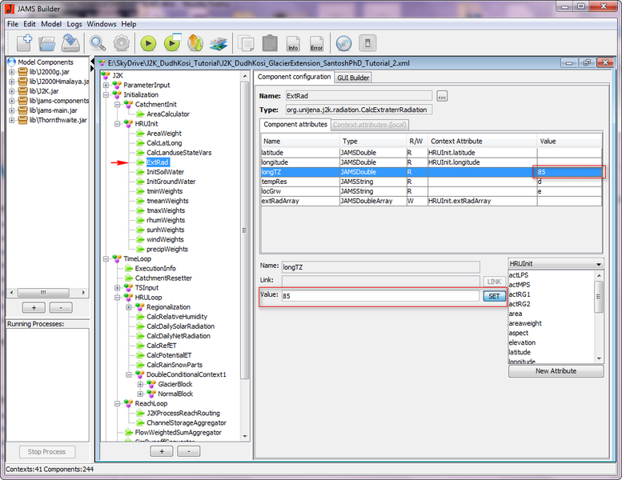Open the Info log icon
Screen dimensions: 622x480
tap(293, 43)
